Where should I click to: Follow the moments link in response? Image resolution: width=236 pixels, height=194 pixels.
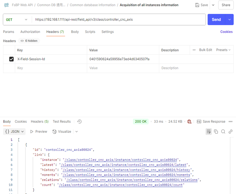[x=126, y=175]
